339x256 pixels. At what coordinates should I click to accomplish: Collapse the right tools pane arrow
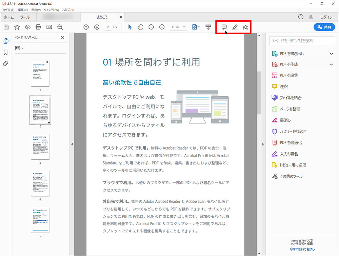tap(263, 144)
